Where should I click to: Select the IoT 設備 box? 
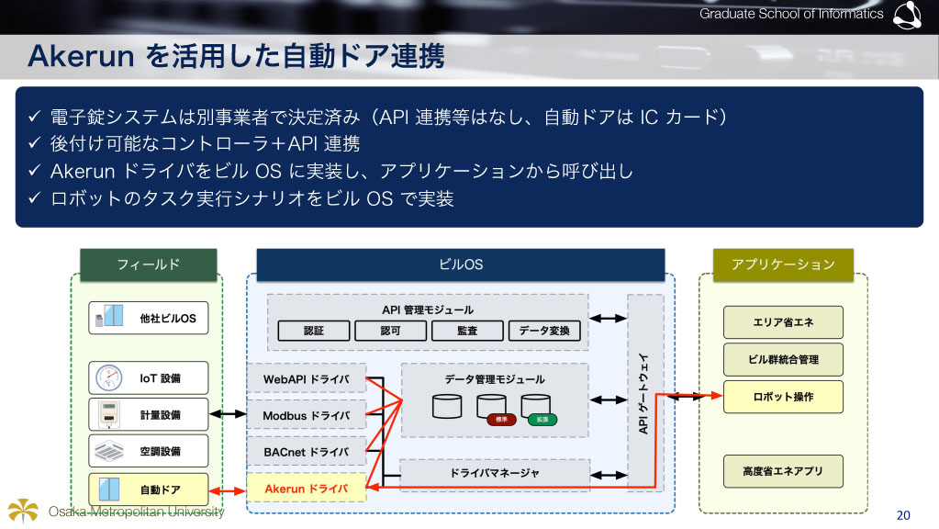[x=149, y=378]
